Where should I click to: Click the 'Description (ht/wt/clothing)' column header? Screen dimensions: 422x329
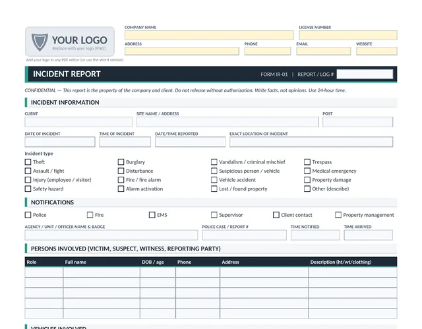(341, 262)
